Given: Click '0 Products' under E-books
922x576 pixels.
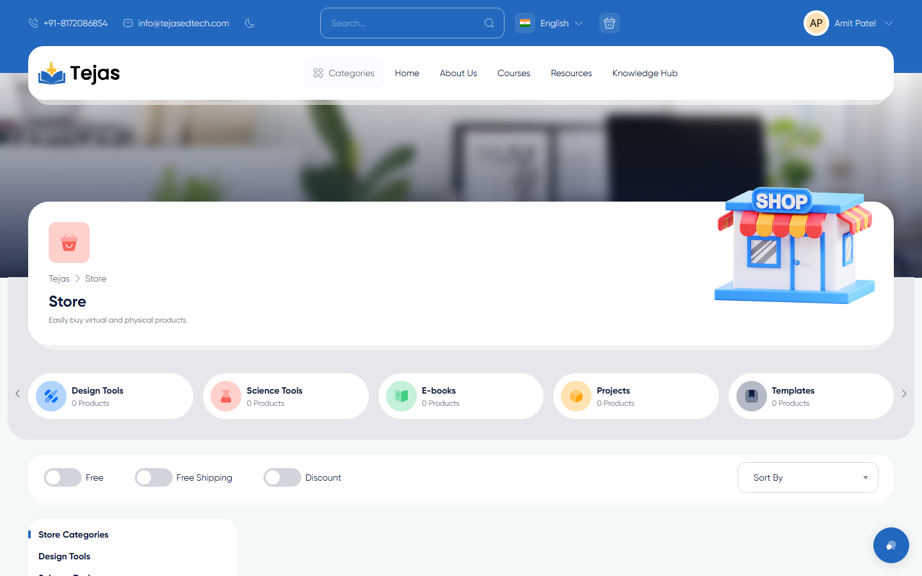Looking at the screenshot, I should pyautogui.click(x=441, y=403).
